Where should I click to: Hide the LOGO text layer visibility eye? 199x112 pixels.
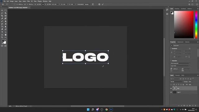pos(171,88)
